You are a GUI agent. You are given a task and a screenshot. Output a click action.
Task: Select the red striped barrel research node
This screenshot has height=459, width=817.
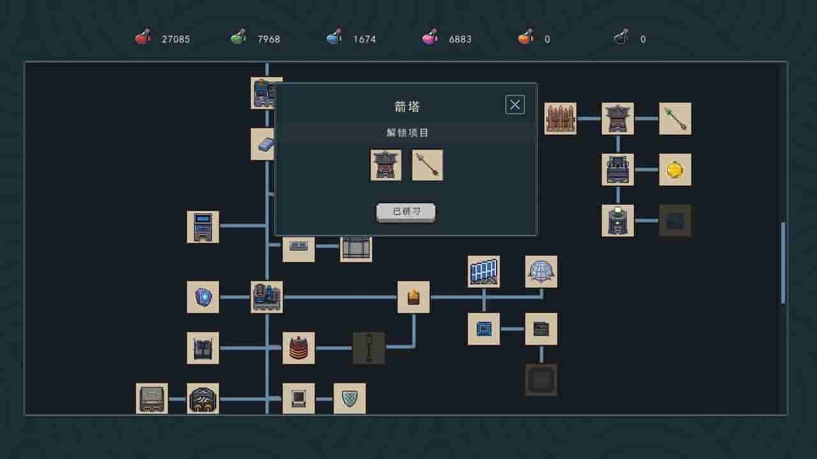click(x=299, y=348)
